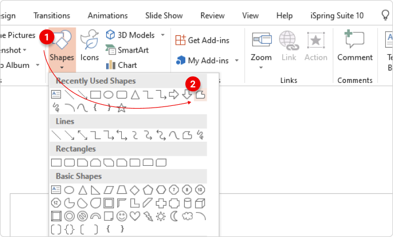Pick the Oval in Recently Used Shapes
Viewport: 393px width, 237px height.
point(108,95)
